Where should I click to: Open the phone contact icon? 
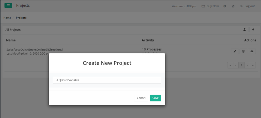(x=233, y=6)
